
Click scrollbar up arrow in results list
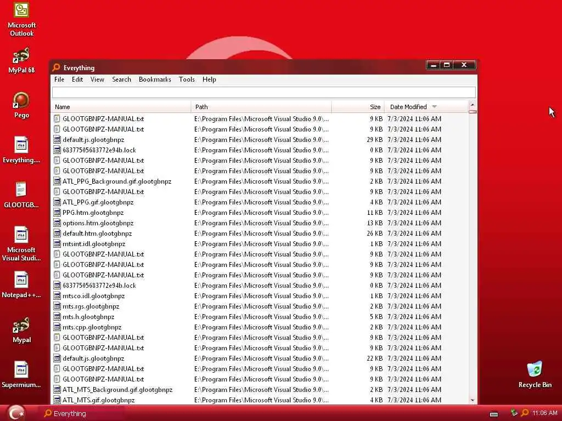click(x=473, y=105)
